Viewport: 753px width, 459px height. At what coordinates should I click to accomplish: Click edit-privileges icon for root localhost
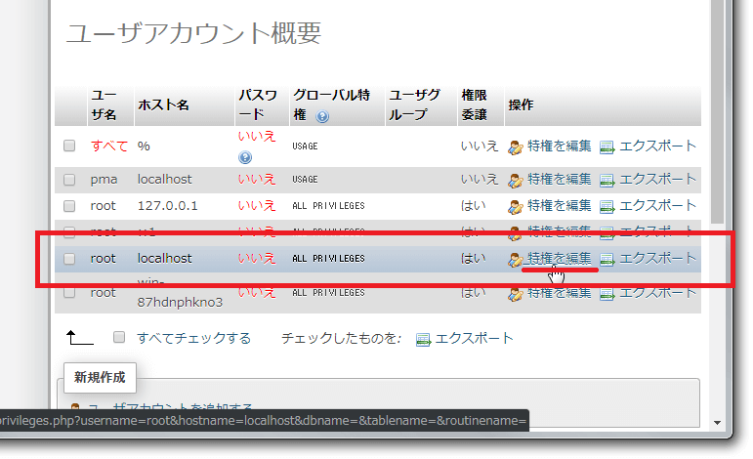516,259
